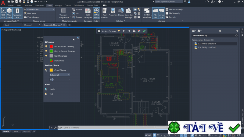Toggle lightbulb for Not in Current Drawing
This screenshot has height=137, width=244.
[46, 46]
